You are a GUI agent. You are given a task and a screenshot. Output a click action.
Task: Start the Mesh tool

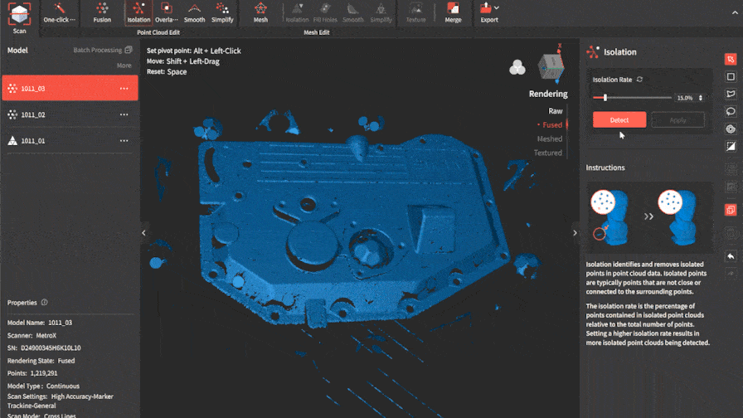[260, 12]
